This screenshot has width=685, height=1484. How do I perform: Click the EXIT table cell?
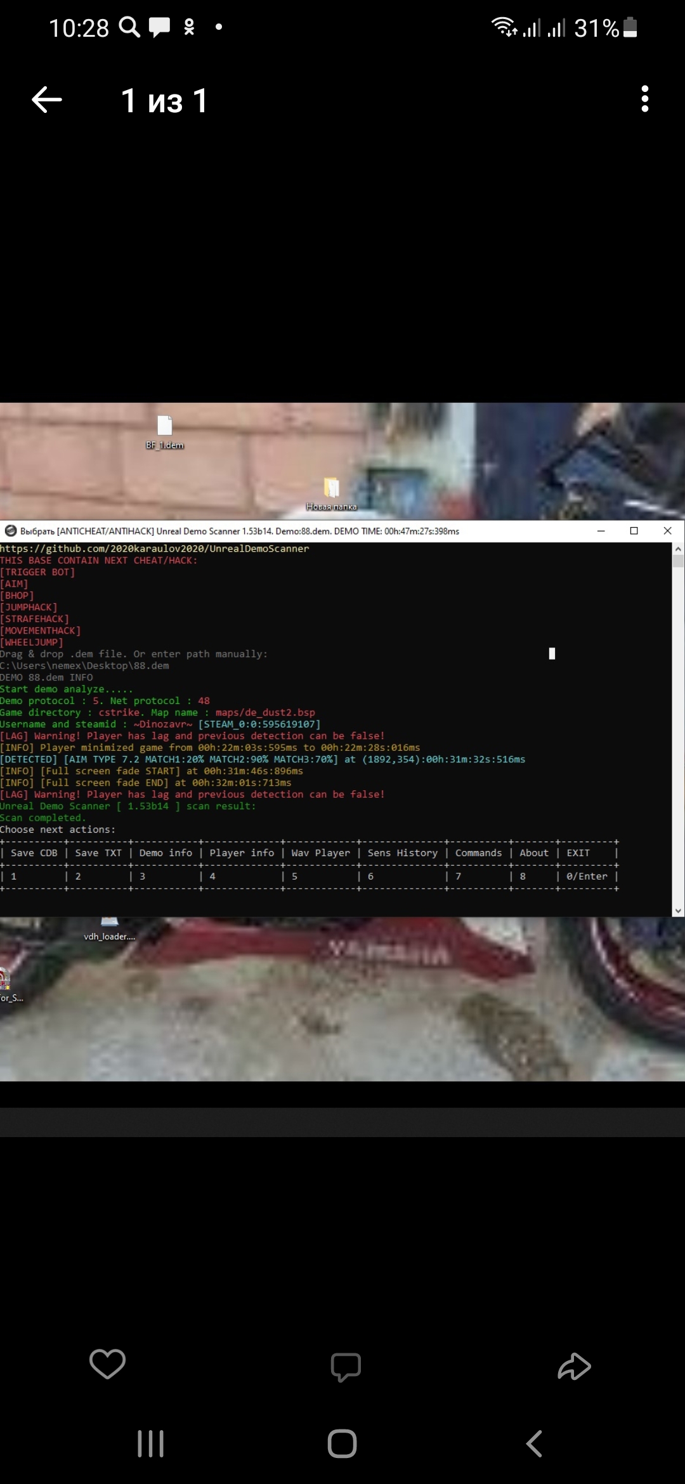(x=578, y=853)
